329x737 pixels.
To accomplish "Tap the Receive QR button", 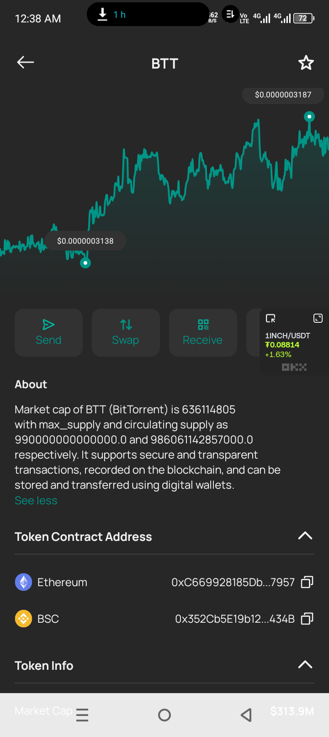I will tap(203, 332).
